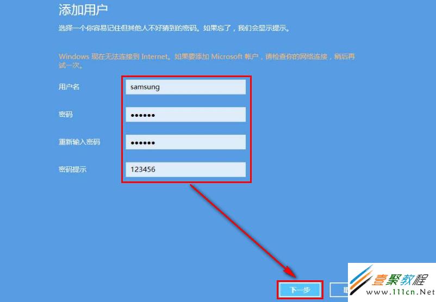Click the username field containing samsung
Viewport: 436px width, 302px height.
pos(186,87)
